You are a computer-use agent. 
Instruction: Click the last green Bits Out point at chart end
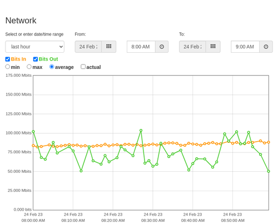(x=269, y=171)
